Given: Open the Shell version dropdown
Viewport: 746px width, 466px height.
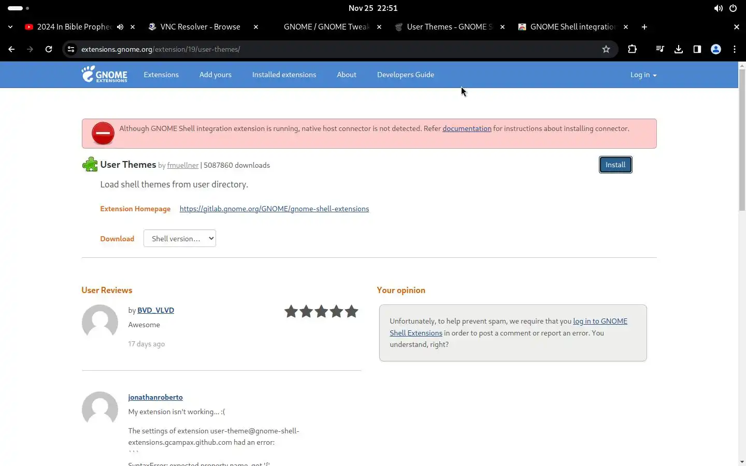Looking at the screenshot, I should click(180, 238).
